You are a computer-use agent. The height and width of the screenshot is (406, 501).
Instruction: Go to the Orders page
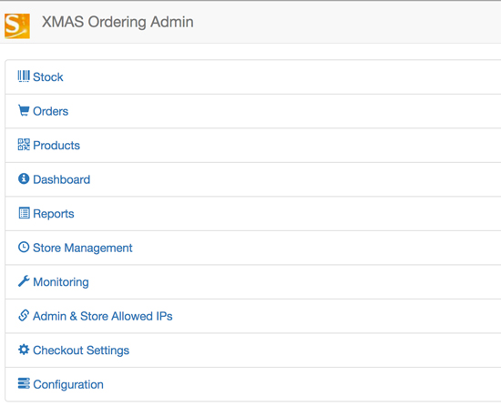coord(50,111)
